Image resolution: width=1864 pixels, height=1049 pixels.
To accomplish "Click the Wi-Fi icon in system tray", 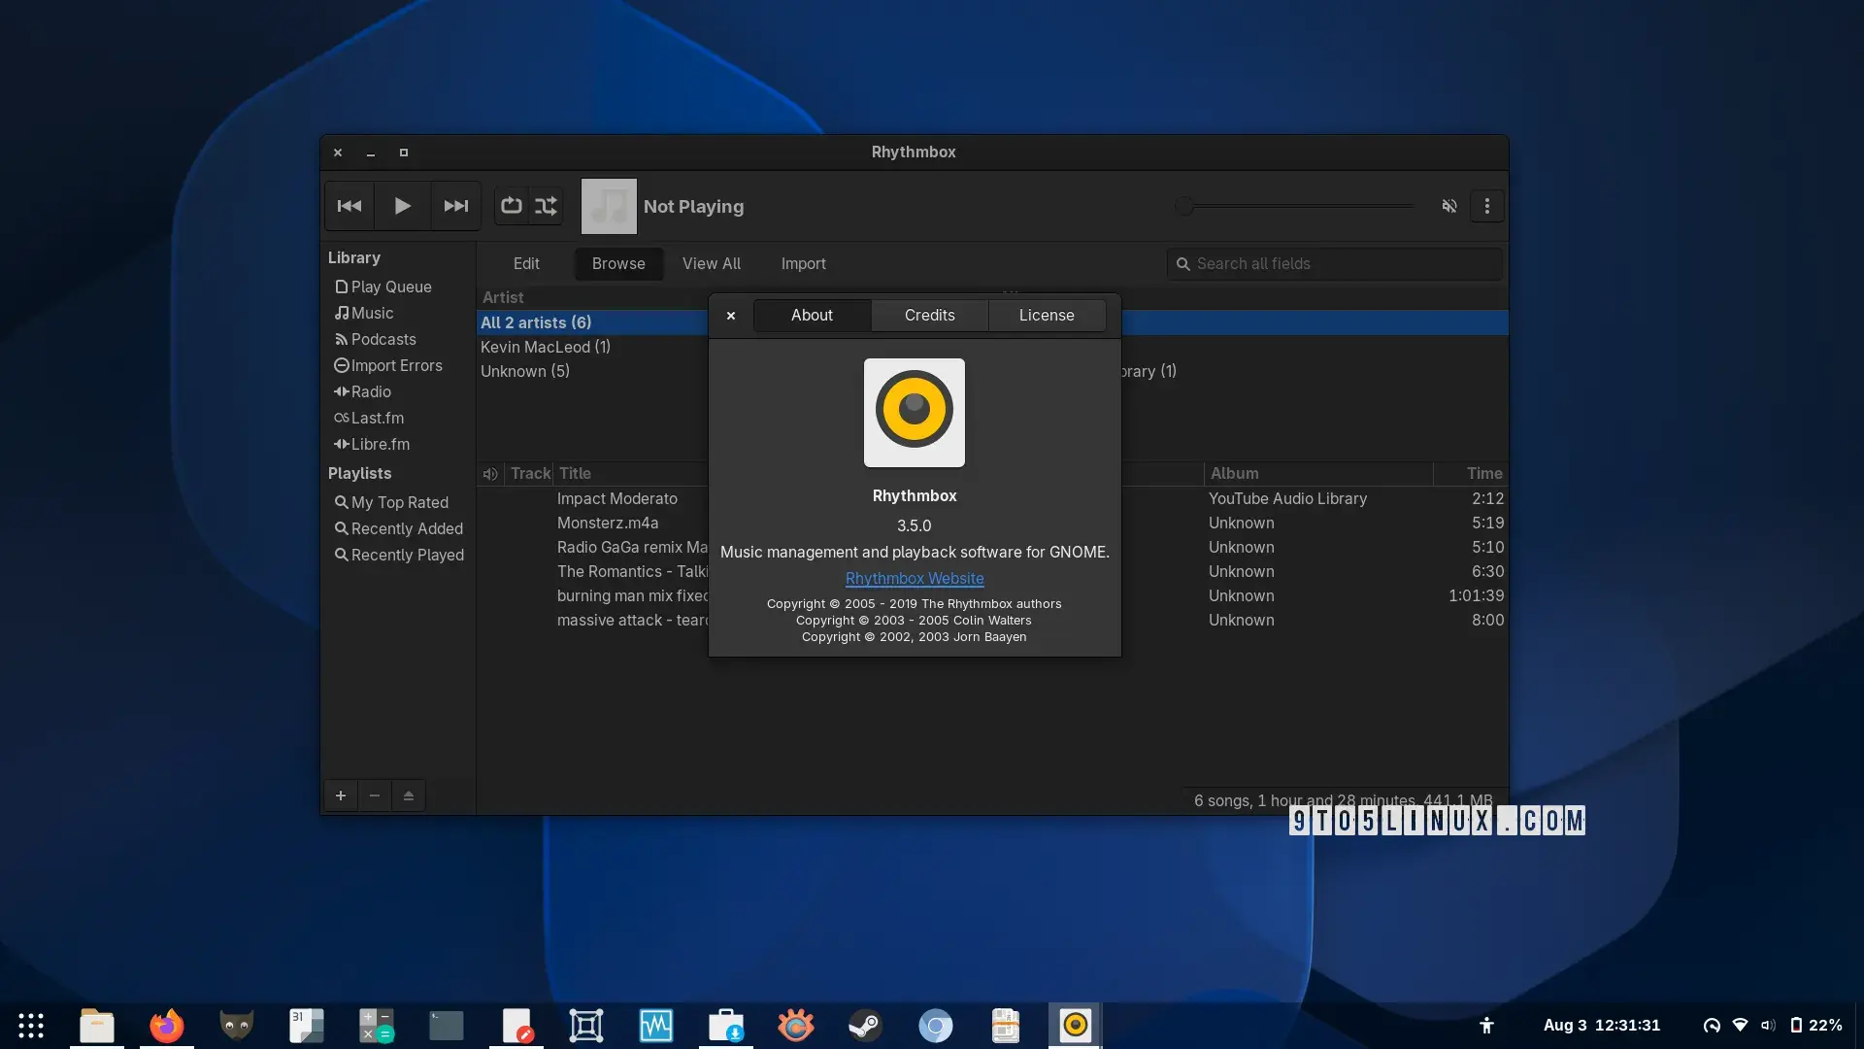I will click(x=1740, y=1025).
